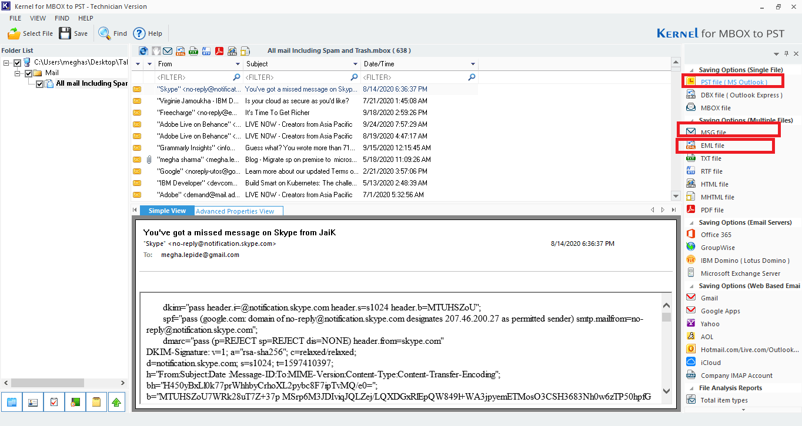Click the green TXT export toolbar icon
The width and height of the screenshot is (802, 426).
193,51
